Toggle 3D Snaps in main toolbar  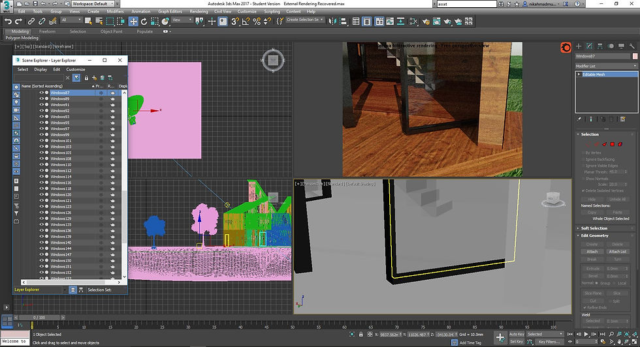(x=234, y=22)
